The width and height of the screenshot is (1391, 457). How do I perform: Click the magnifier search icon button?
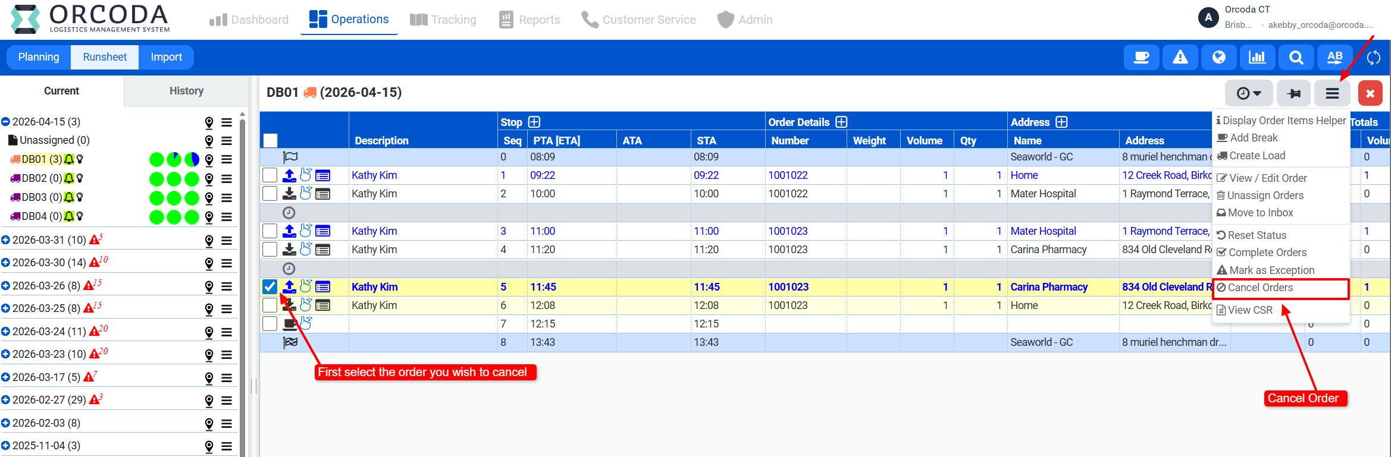click(x=1296, y=58)
